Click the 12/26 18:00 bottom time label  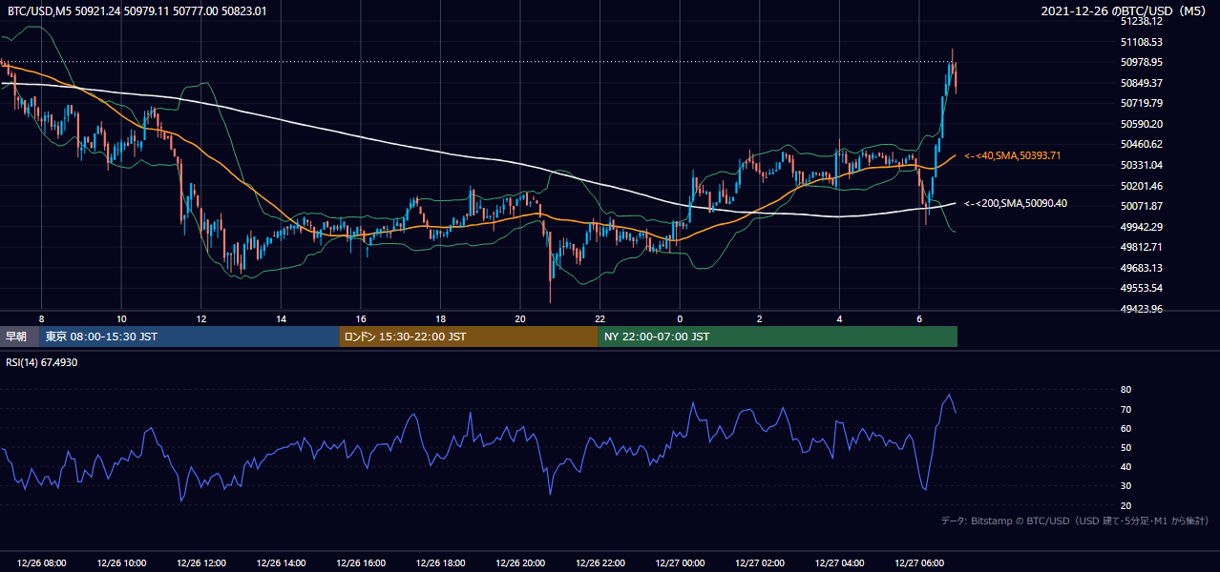[440, 563]
